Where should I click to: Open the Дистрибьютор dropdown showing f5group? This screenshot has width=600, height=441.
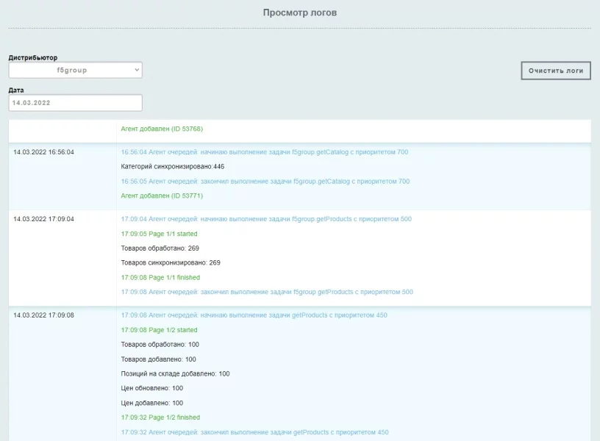tap(75, 70)
